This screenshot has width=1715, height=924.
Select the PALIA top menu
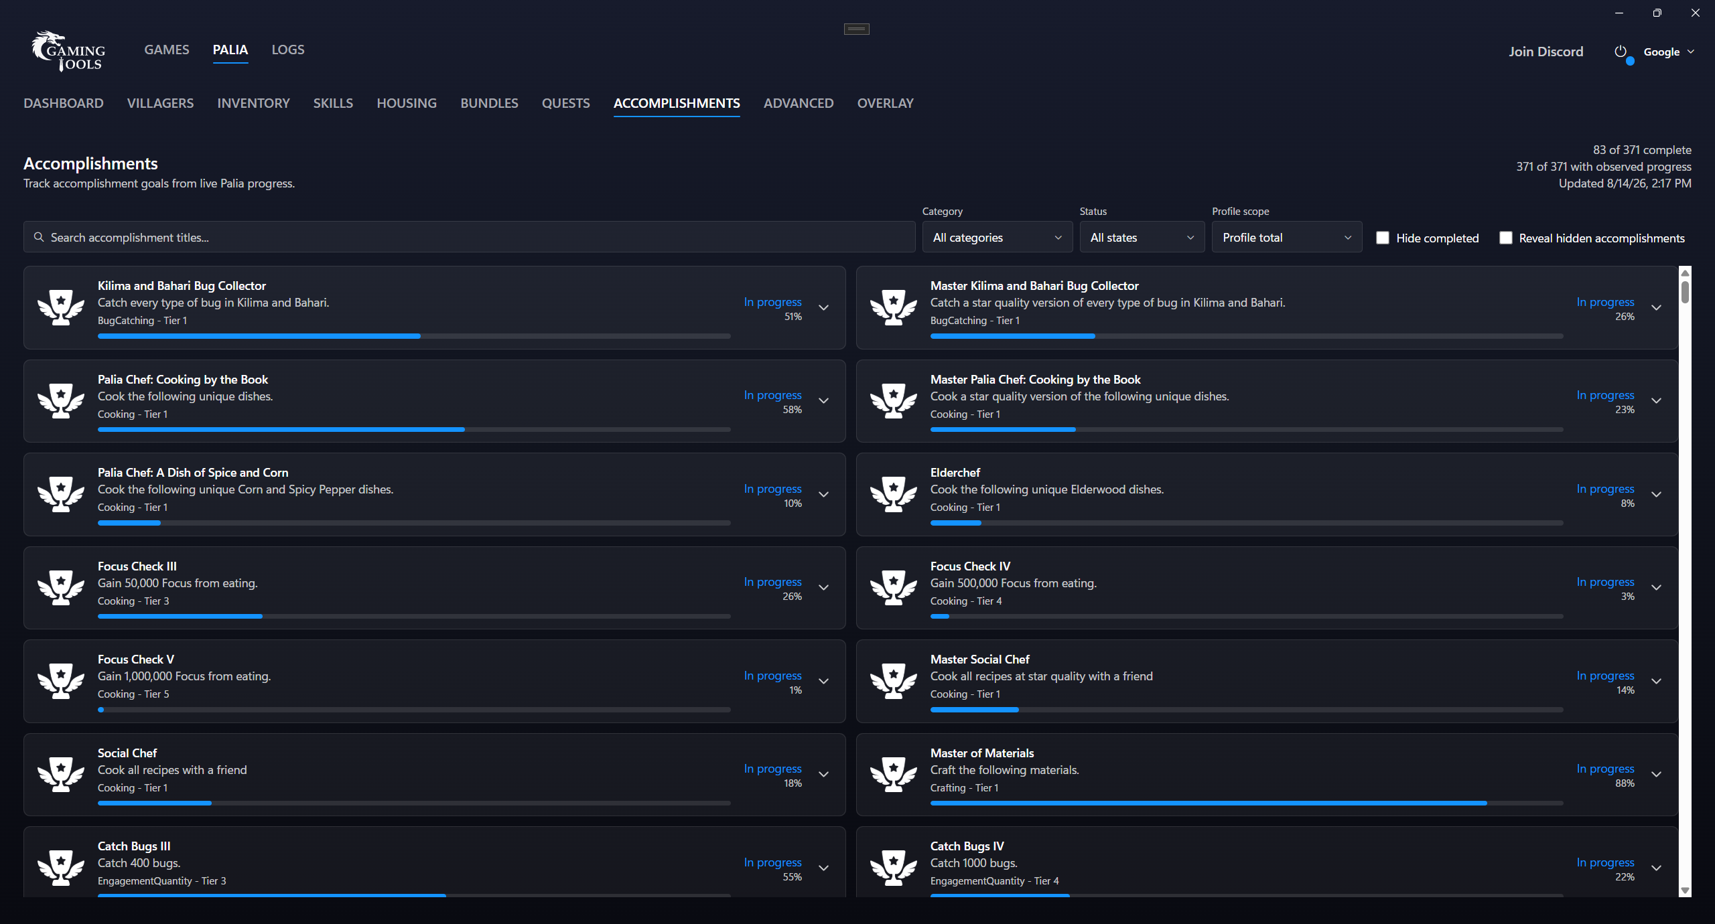pyautogui.click(x=230, y=50)
